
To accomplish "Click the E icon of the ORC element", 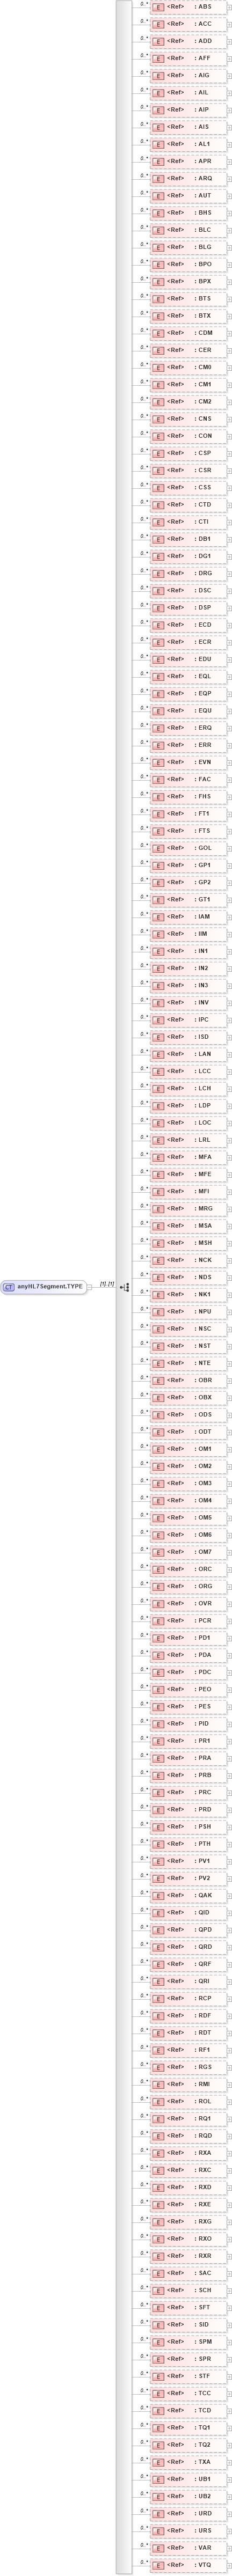I will tap(158, 1569).
